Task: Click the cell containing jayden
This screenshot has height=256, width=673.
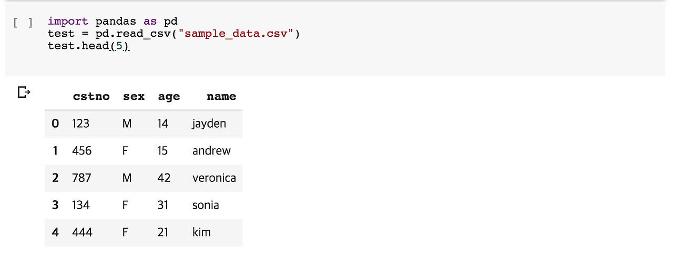Action: coord(209,124)
